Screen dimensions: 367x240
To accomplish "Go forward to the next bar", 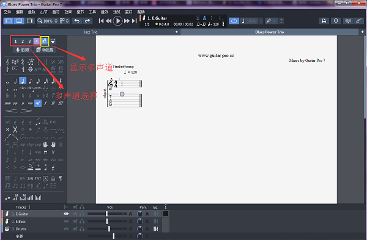I will [127, 21].
